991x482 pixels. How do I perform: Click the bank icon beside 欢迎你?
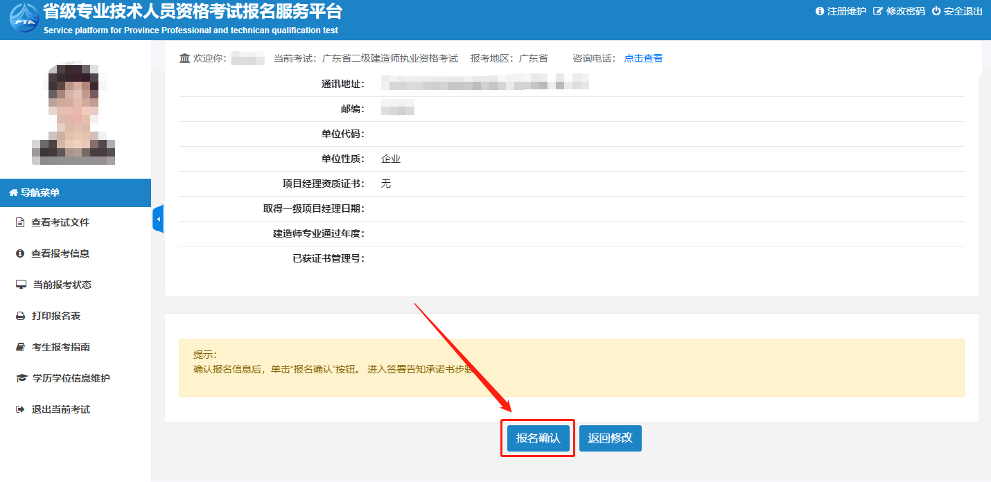pos(184,58)
